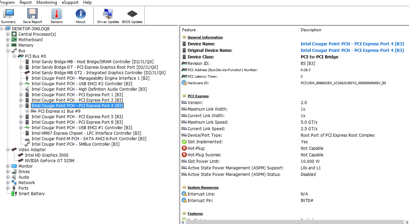
Task: Expand the Central Processor(s) node
Action: coord(8,34)
